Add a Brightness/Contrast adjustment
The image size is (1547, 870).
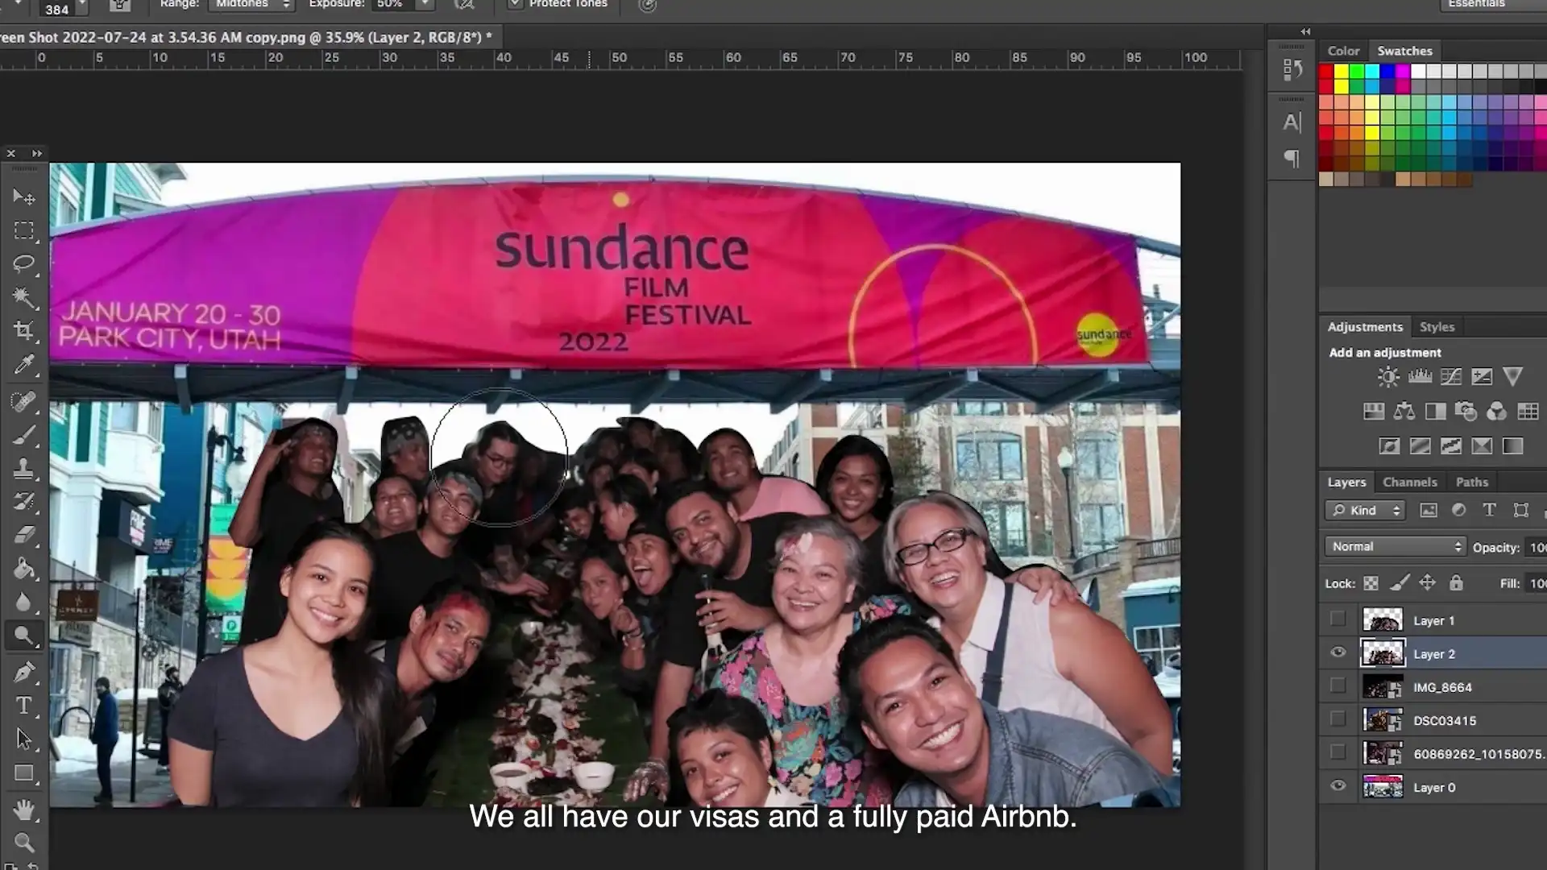coord(1388,377)
